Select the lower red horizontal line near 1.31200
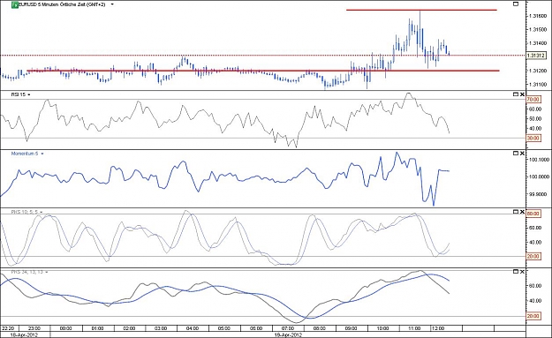552x338 pixels. click(263, 71)
